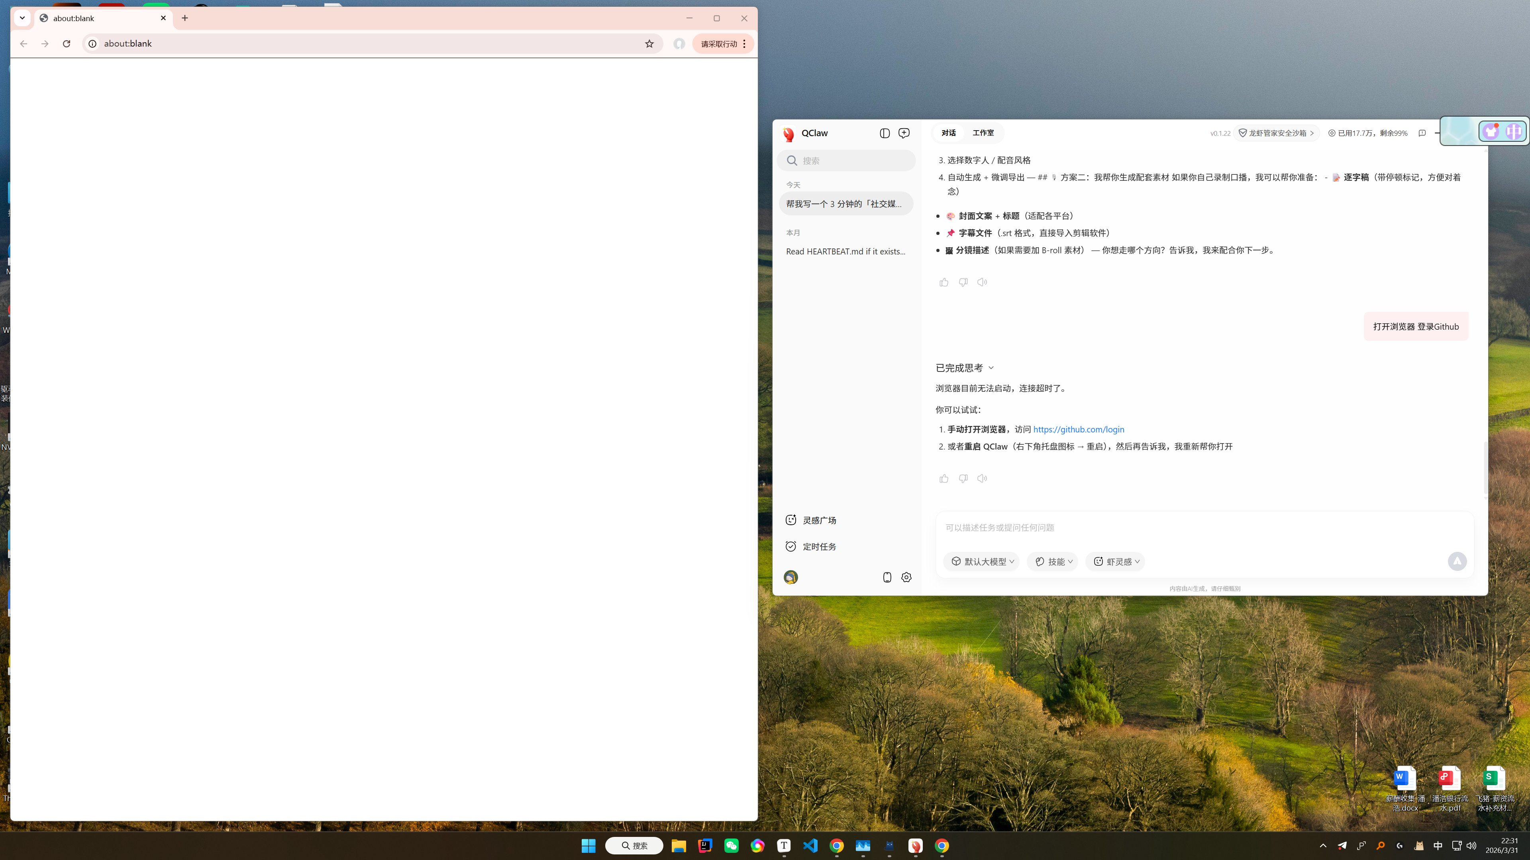Open the feedback icon in QClaw header
The height and width of the screenshot is (860, 1530).
[x=1422, y=133]
